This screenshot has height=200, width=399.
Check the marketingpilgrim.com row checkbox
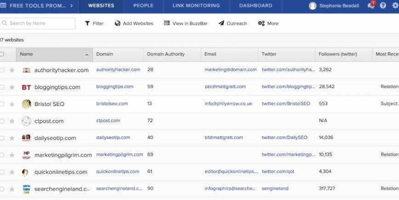(2, 155)
